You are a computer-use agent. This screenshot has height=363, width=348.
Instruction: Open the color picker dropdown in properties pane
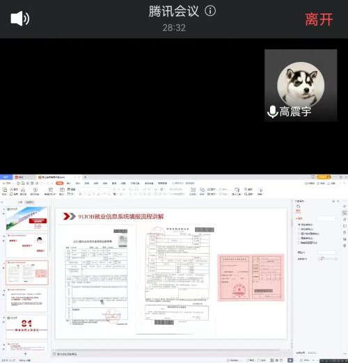point(328,252)
